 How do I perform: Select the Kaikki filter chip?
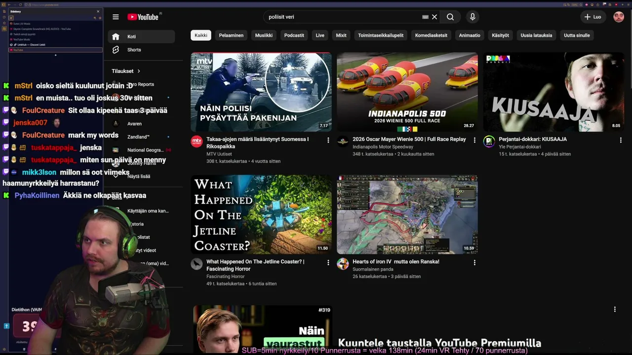point(201,35)
